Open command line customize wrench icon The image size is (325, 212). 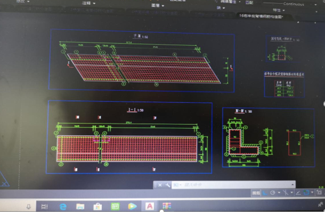click(x=167, y=185)
